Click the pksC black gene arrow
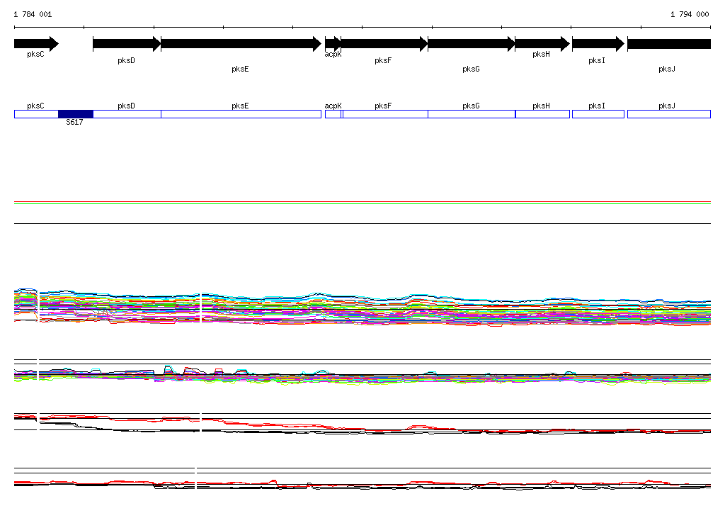 pyautogui.click(x=37, y=44)
